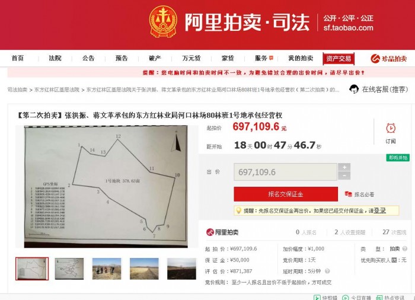Open the 资产交易 navigation tab
415x300 pixels.
point(339,59)
